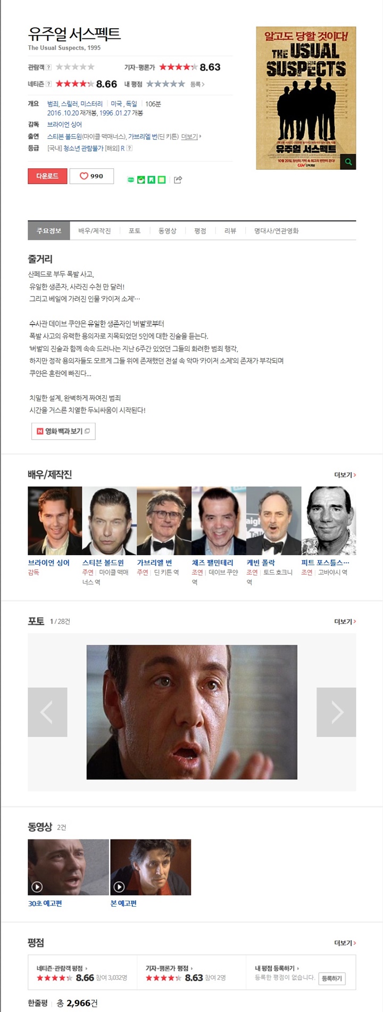Open Gabriel Byrne's cast photo
This screenshot has width=383, height=1012.
tap(164, 521)
